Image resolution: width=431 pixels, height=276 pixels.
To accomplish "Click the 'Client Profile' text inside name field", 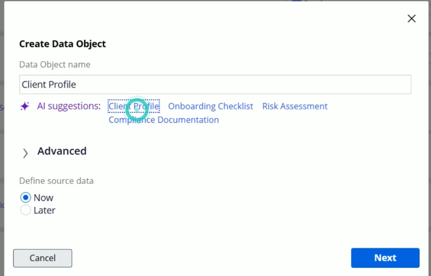I will coord(49,84).
